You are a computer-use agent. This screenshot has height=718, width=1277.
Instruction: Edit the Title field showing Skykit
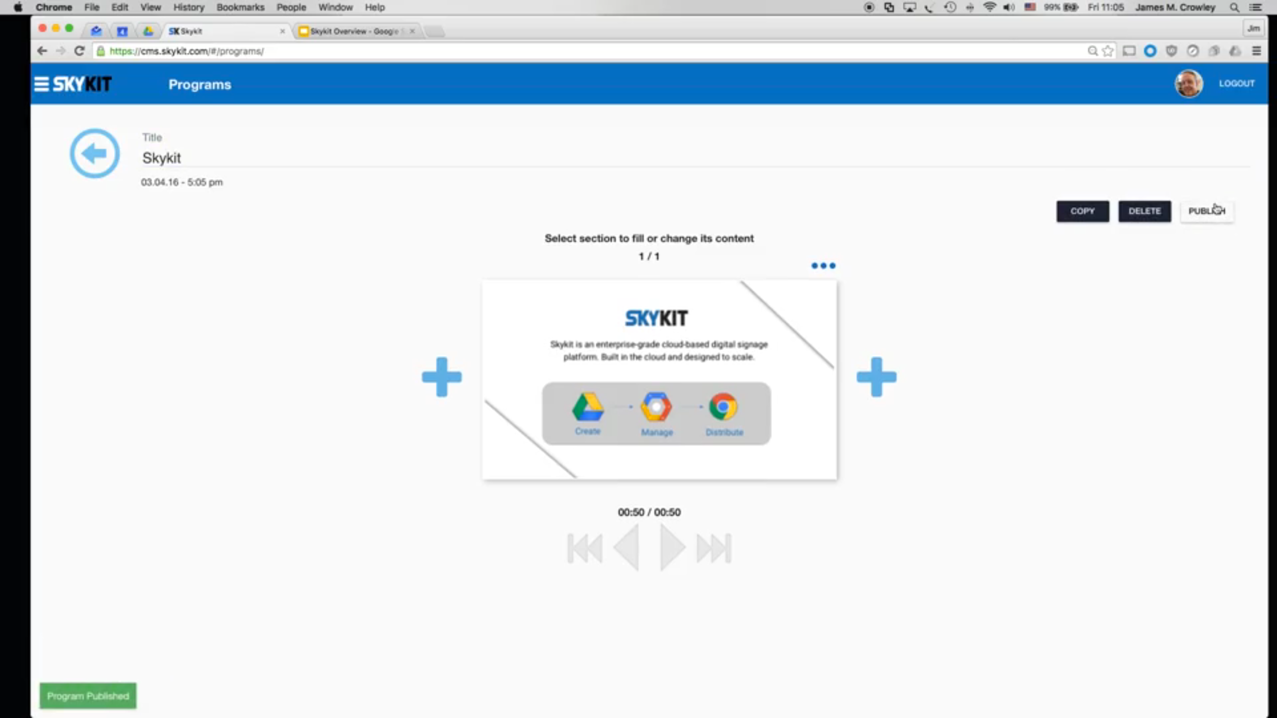(x=695, y=158)
